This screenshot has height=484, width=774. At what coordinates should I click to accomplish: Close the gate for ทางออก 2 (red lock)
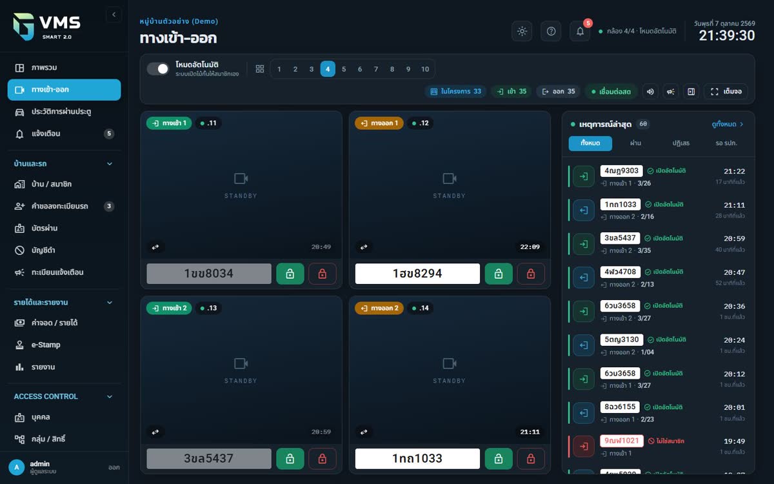(x=531, y=459)
